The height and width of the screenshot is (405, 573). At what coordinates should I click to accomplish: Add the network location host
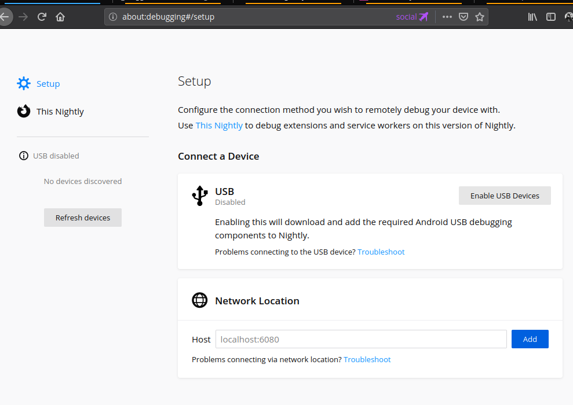pos(530,339)
